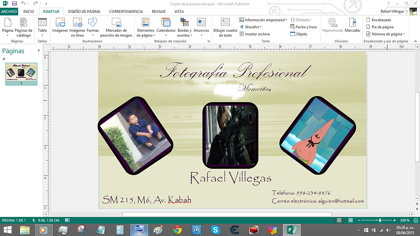Select the Patrick Star picture
The width and height of the screenshot is (420, 236).
tap(318, 135)
